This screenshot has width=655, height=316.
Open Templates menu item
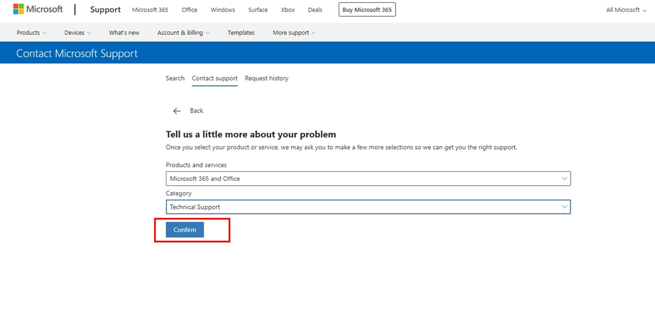[x=241, y=33]
